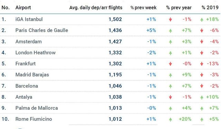Click green up arrow beside Madrid Barajas +9%
The width and height of the screenshot is (221, 129).
[171, 75]
